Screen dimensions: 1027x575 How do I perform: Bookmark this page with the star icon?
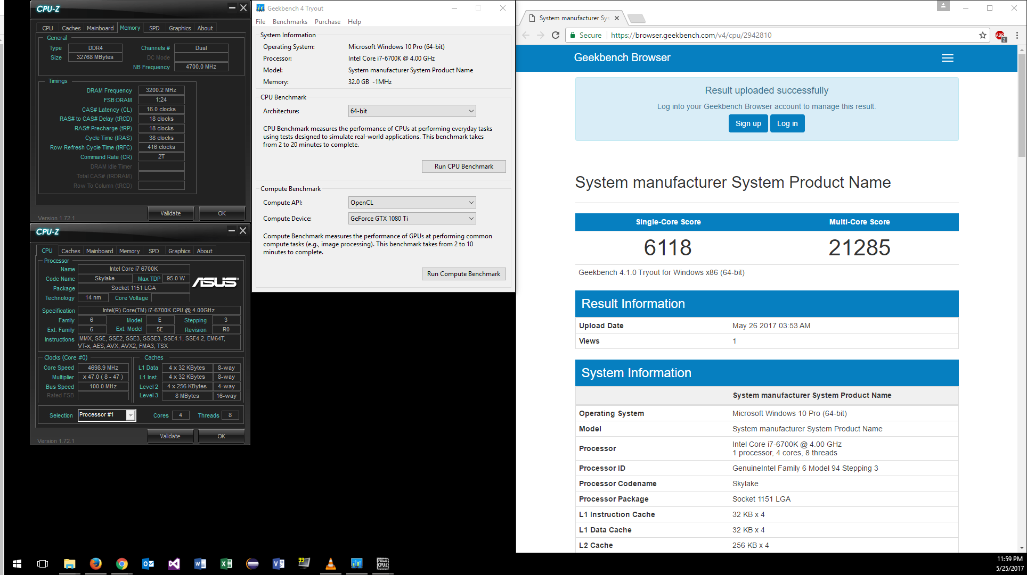[983, 35]
